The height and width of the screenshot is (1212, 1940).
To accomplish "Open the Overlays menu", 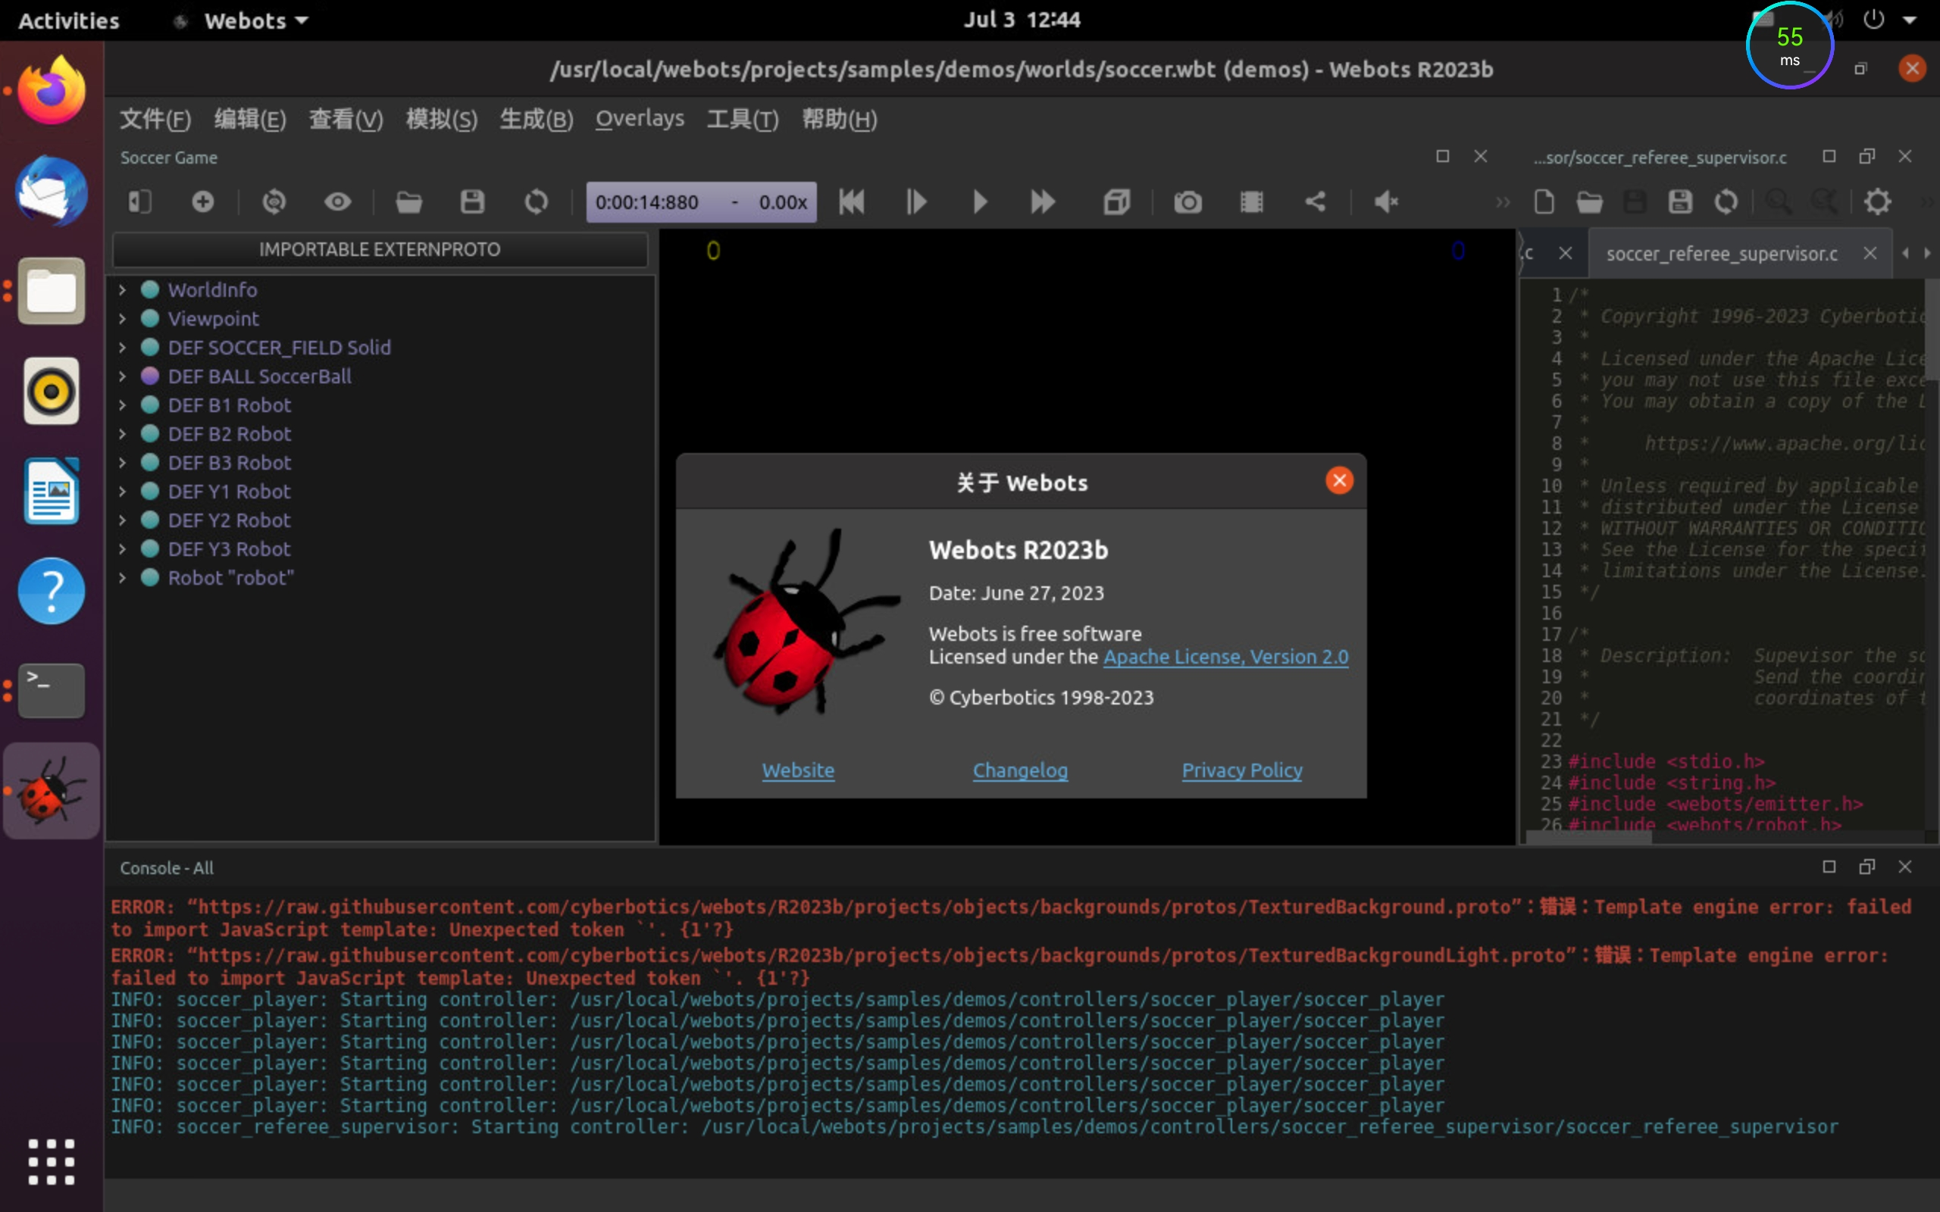I will click(x=639, y=119).
